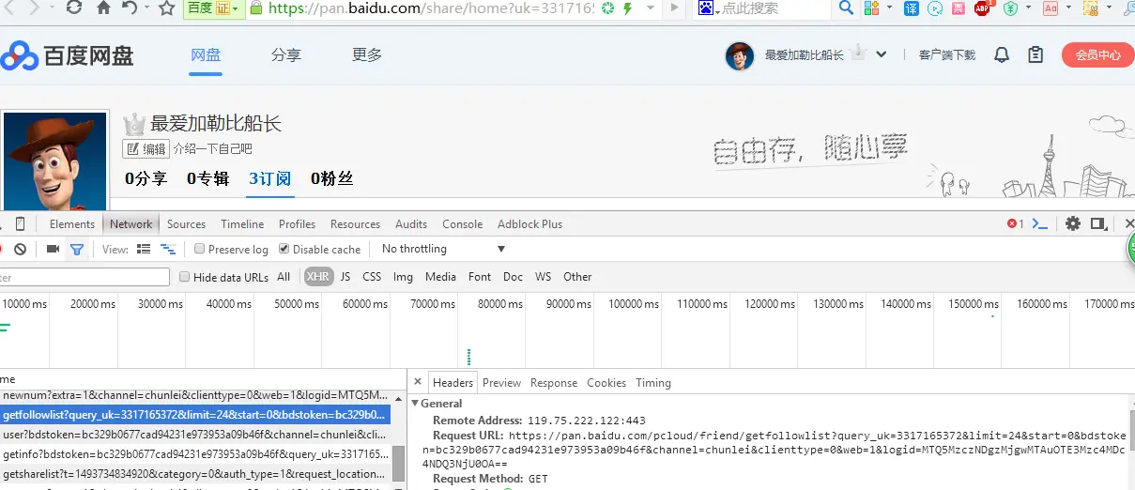The height and width of the screenshot is (490, 1135).
Task: Open the Resources tab
Action: (355, 224)
